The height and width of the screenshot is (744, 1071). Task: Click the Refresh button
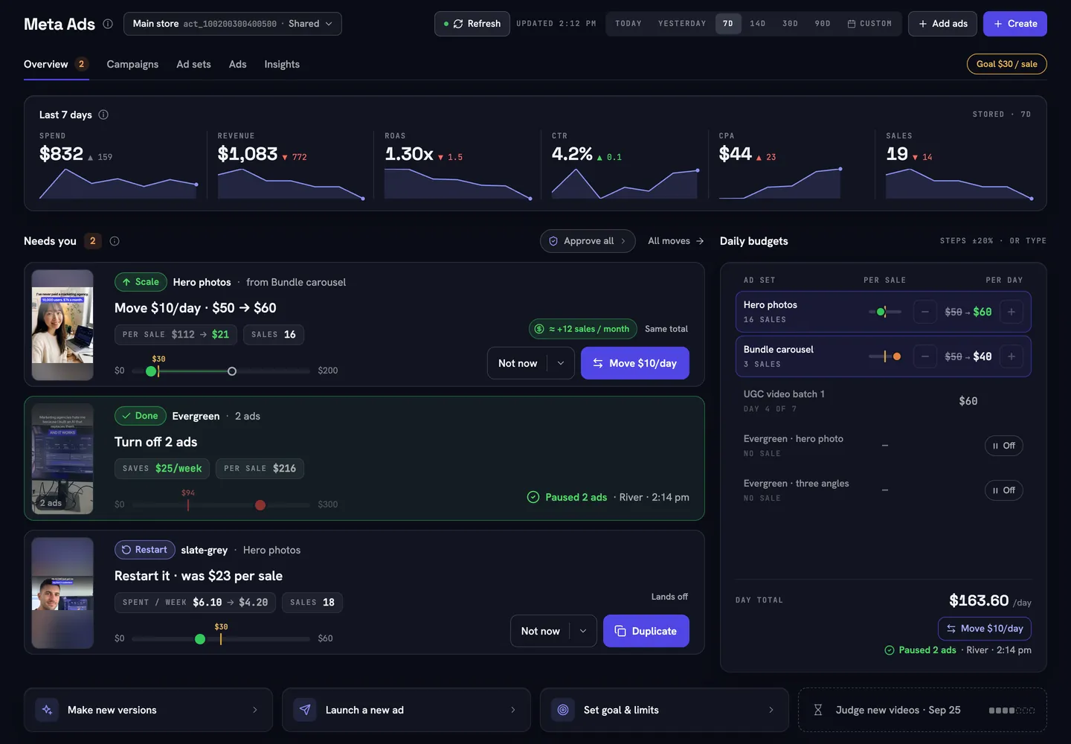click(x=472, y=24)
